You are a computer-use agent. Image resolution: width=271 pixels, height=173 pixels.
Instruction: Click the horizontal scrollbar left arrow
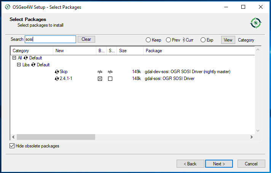[13, 137]
